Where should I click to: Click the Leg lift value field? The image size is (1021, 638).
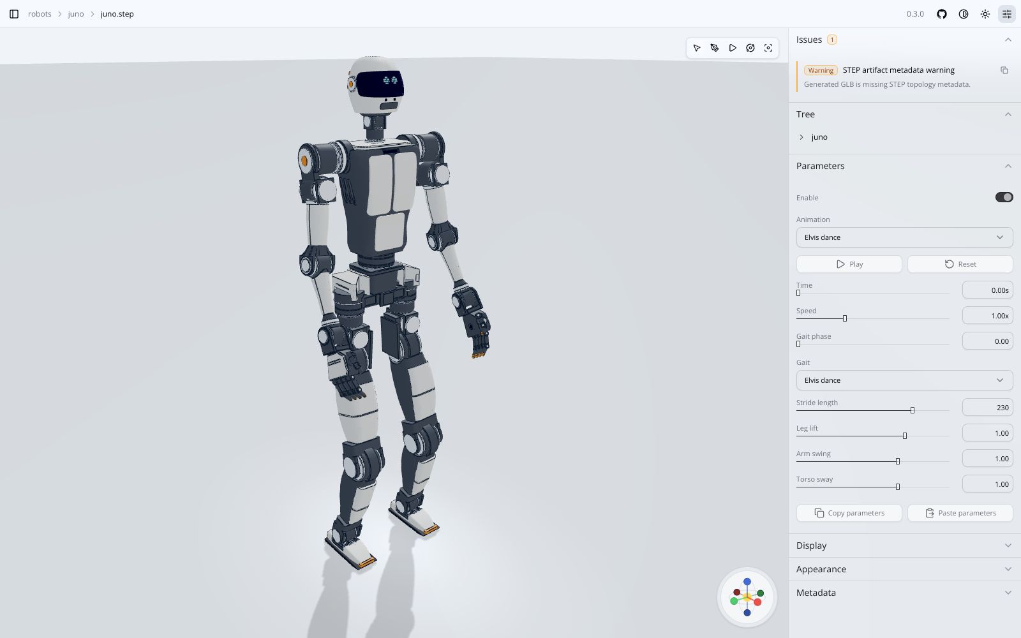(x=987, y=433)
